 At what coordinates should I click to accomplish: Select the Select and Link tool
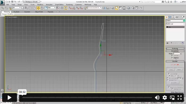pyautogui.click(x=3, y=8)
